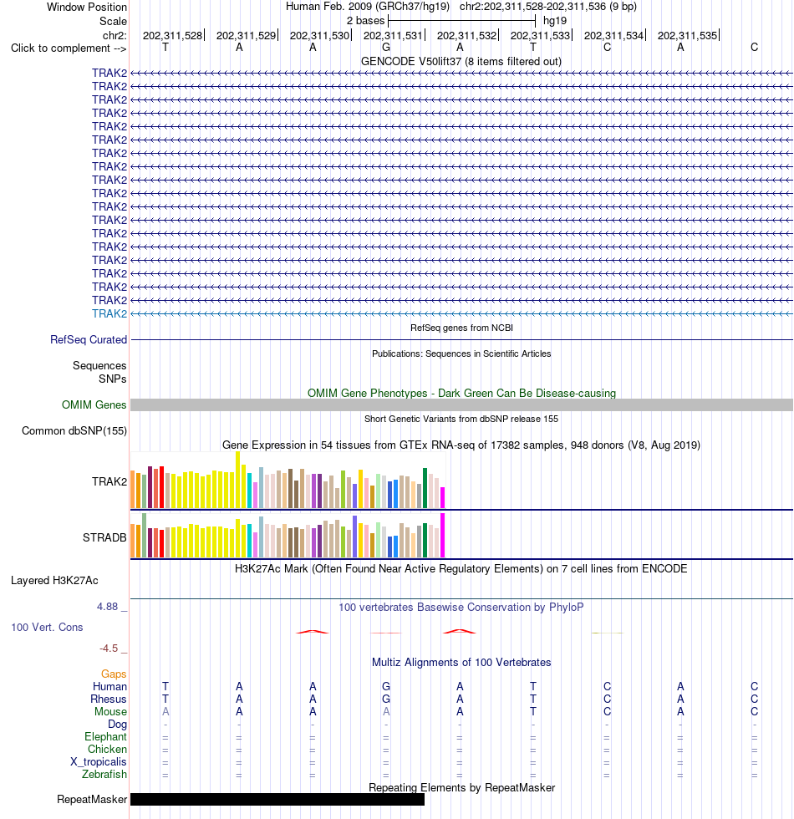Select the Zebrafish alignment row label

[x=104, y=774]
